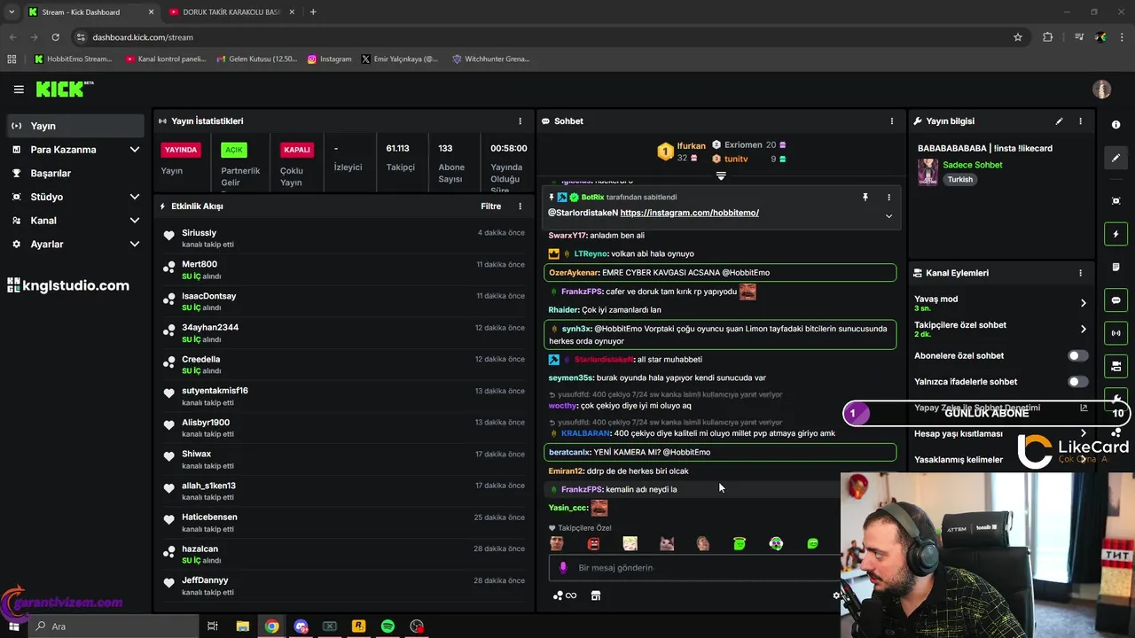The width and height of the screenshot is (1135, 638).
Task: Open the Yayın sidebar item
Action: (74, 126)
